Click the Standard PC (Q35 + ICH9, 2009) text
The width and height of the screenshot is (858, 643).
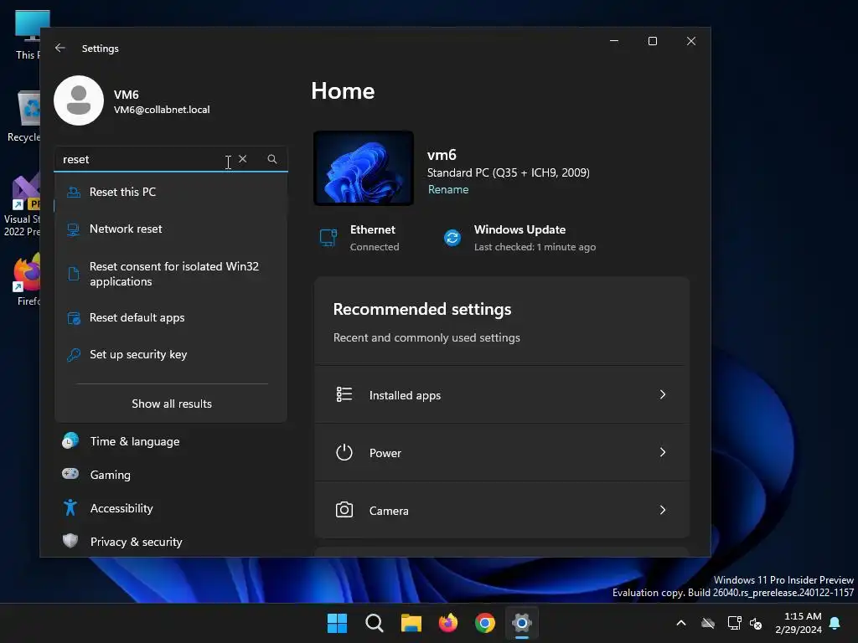(509, 172)
